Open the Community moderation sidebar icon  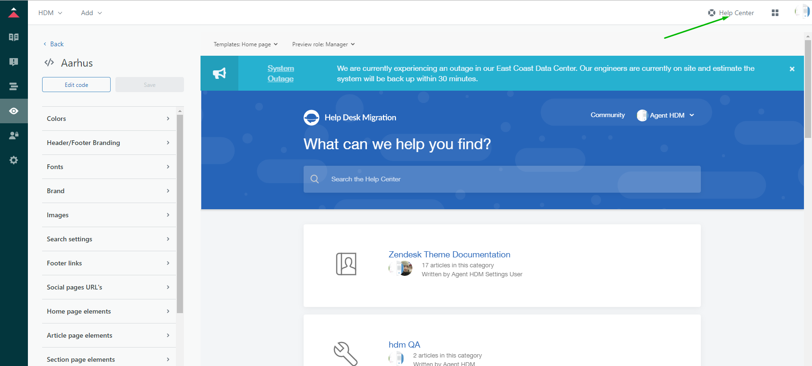pos(14,62)
